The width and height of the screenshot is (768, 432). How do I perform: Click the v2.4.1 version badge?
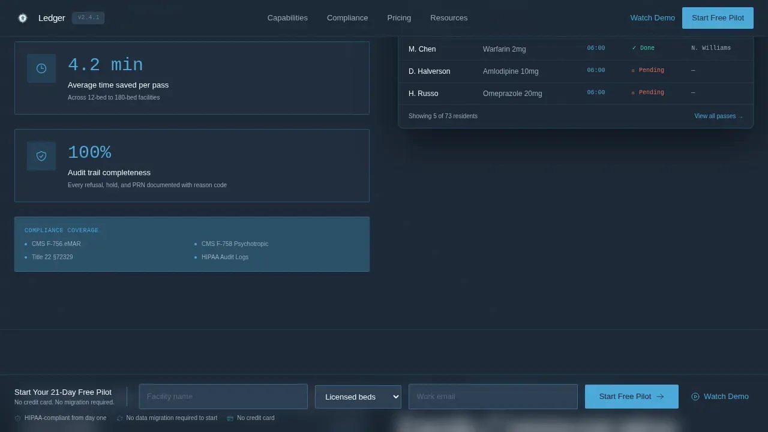(x=88, y=18)
